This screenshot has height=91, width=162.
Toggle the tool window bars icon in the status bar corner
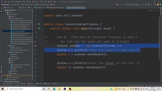(x=1, y=86)
